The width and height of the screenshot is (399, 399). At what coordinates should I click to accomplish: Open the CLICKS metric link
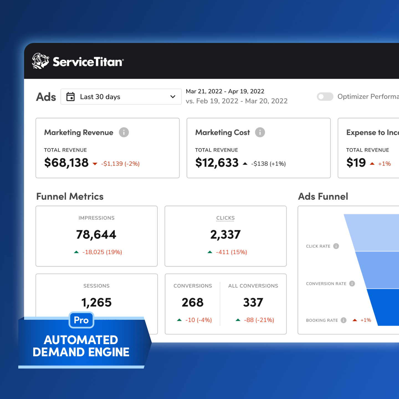point(225,218)
